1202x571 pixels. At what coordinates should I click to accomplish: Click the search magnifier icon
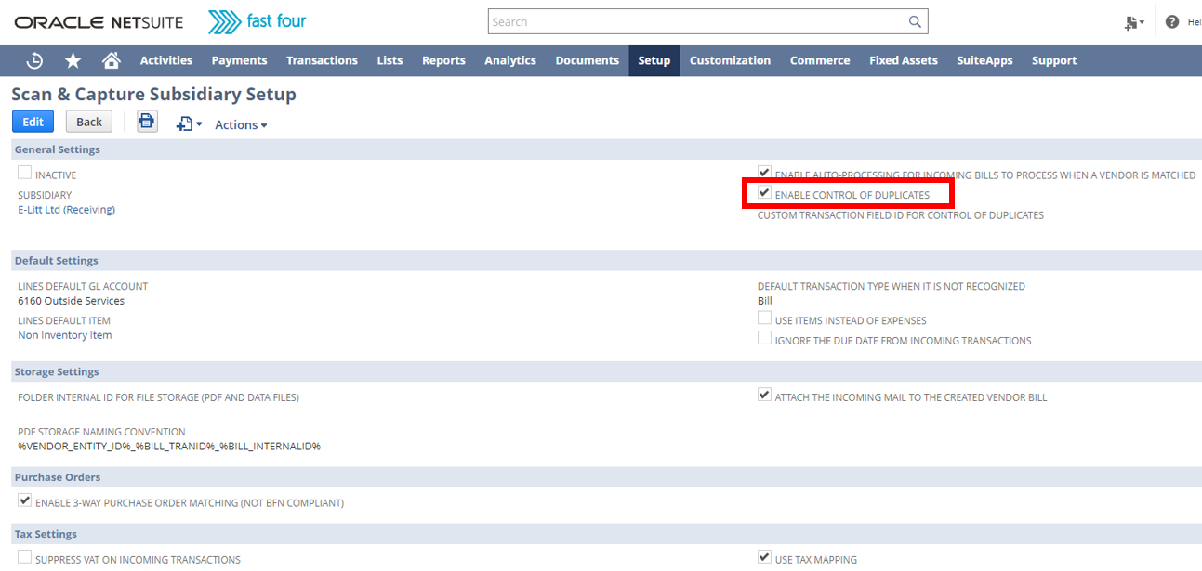tap(916, 21)
